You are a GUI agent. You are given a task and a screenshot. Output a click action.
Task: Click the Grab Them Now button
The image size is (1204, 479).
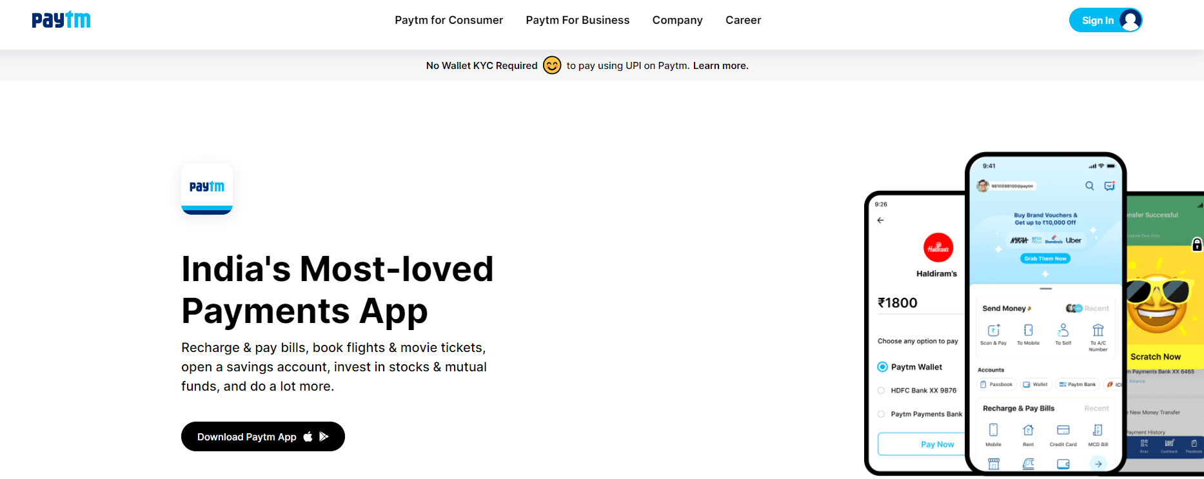coord(1045,259)
